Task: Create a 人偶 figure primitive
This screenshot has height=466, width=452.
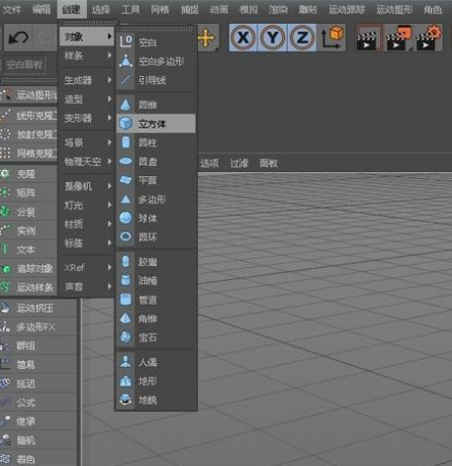Action: coord(156,362)
